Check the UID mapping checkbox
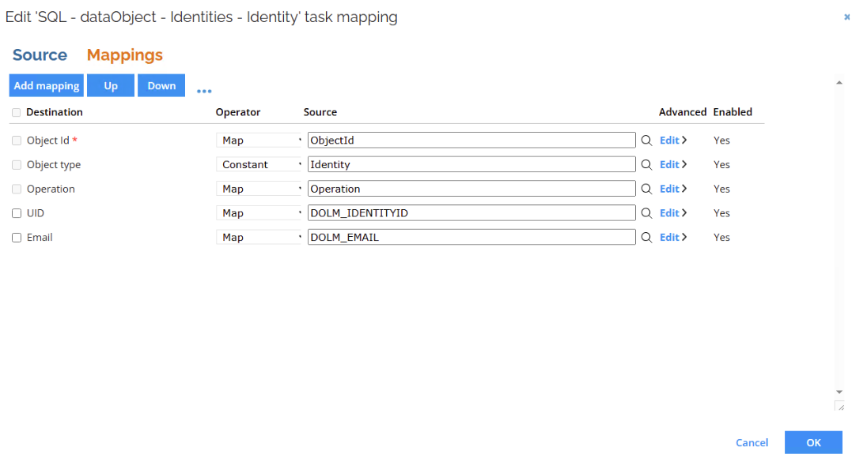This screenshot has height=458, width=852. click(17, 213)
